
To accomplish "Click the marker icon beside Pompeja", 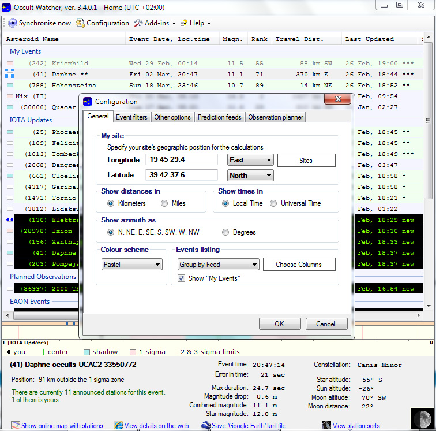I will pyautogui.click(x=10, y=264).
